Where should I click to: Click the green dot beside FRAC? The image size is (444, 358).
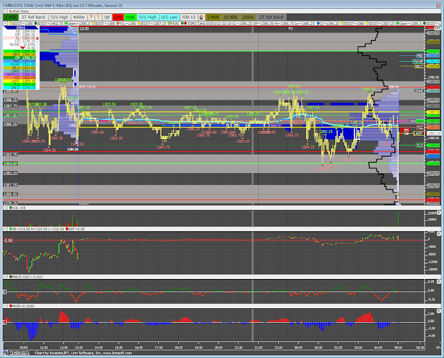click(169, 24)
